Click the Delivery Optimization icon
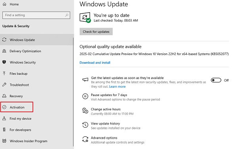This screenshot has height=149, width=238. (x=4, y=51)
